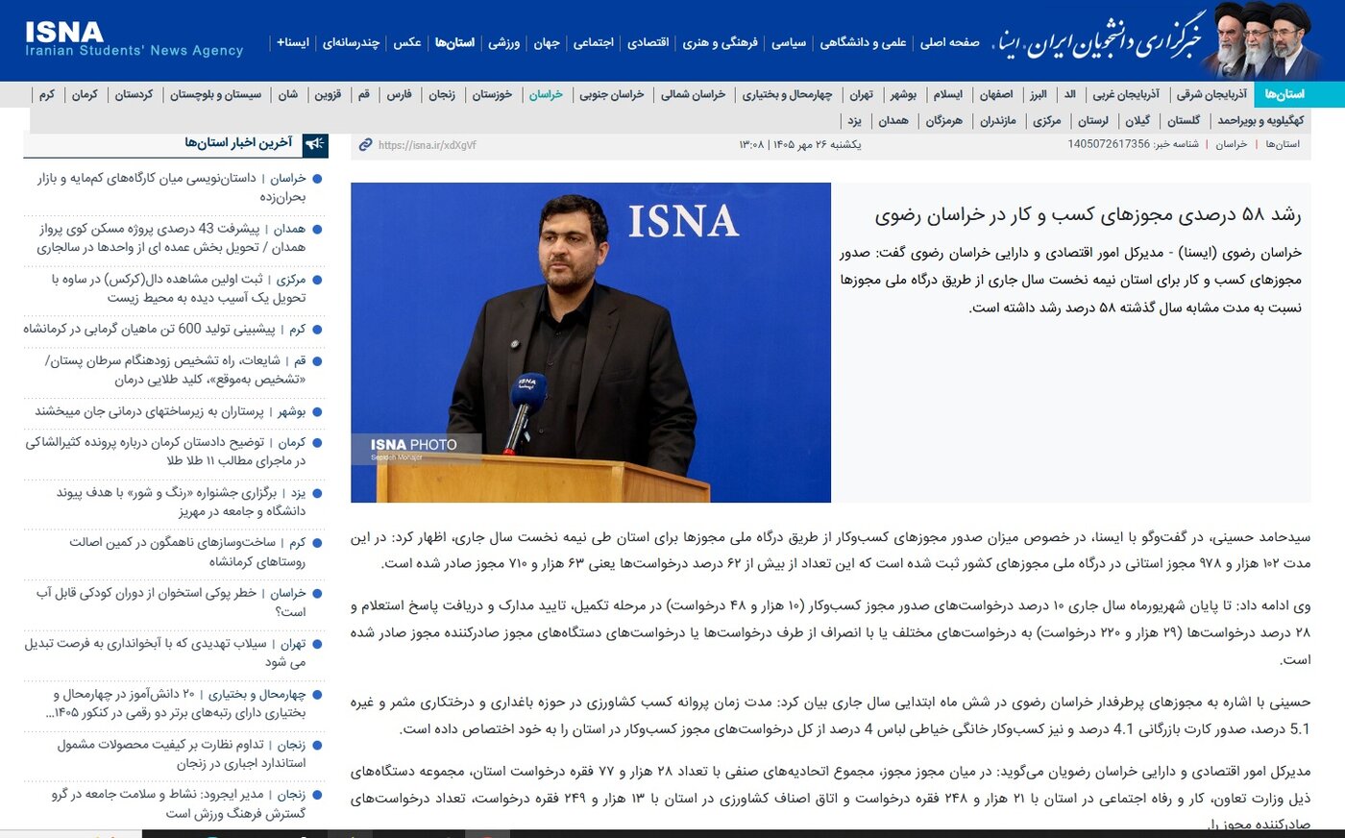Click the استان‌ها breadcrumb above the article

[1283, 144]
